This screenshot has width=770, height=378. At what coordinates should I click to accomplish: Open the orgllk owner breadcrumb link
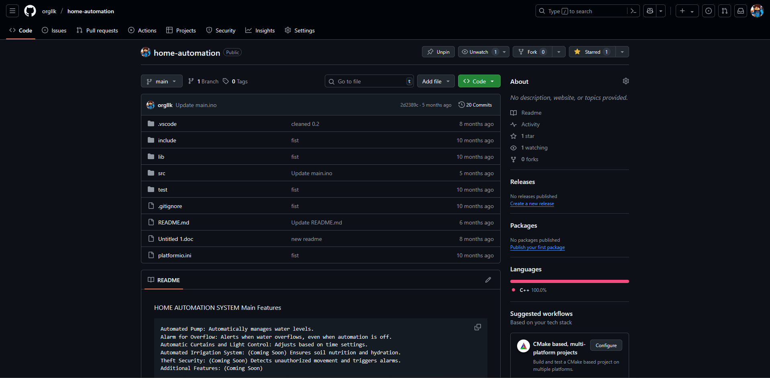pyautogui.click(x=49, y=11)
